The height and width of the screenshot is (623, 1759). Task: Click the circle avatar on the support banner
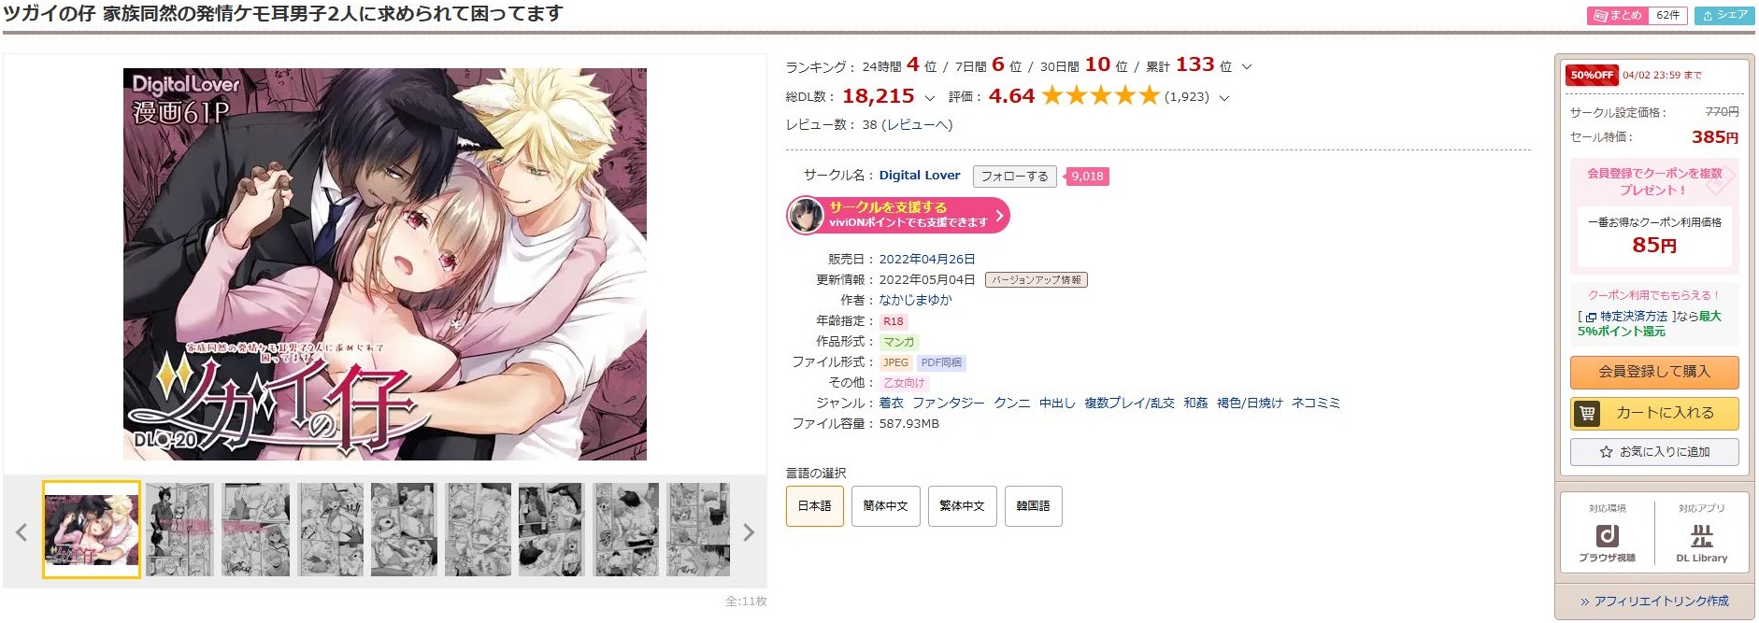coord(806,215)
